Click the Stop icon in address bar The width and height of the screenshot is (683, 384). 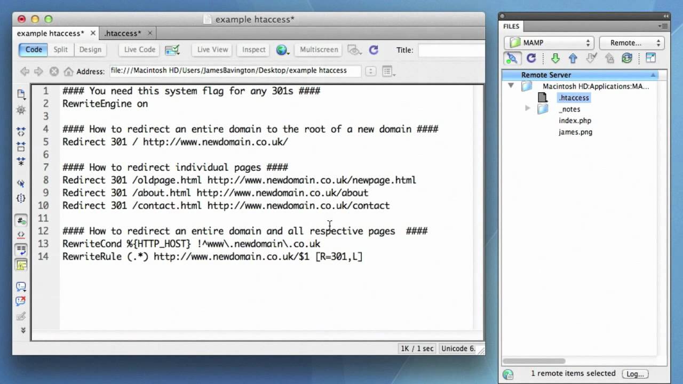[54, 71]
